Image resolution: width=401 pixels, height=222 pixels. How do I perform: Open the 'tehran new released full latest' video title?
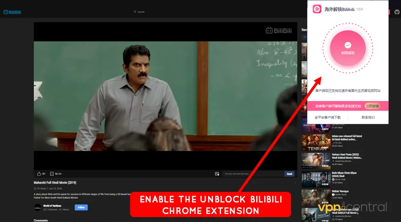347,138
